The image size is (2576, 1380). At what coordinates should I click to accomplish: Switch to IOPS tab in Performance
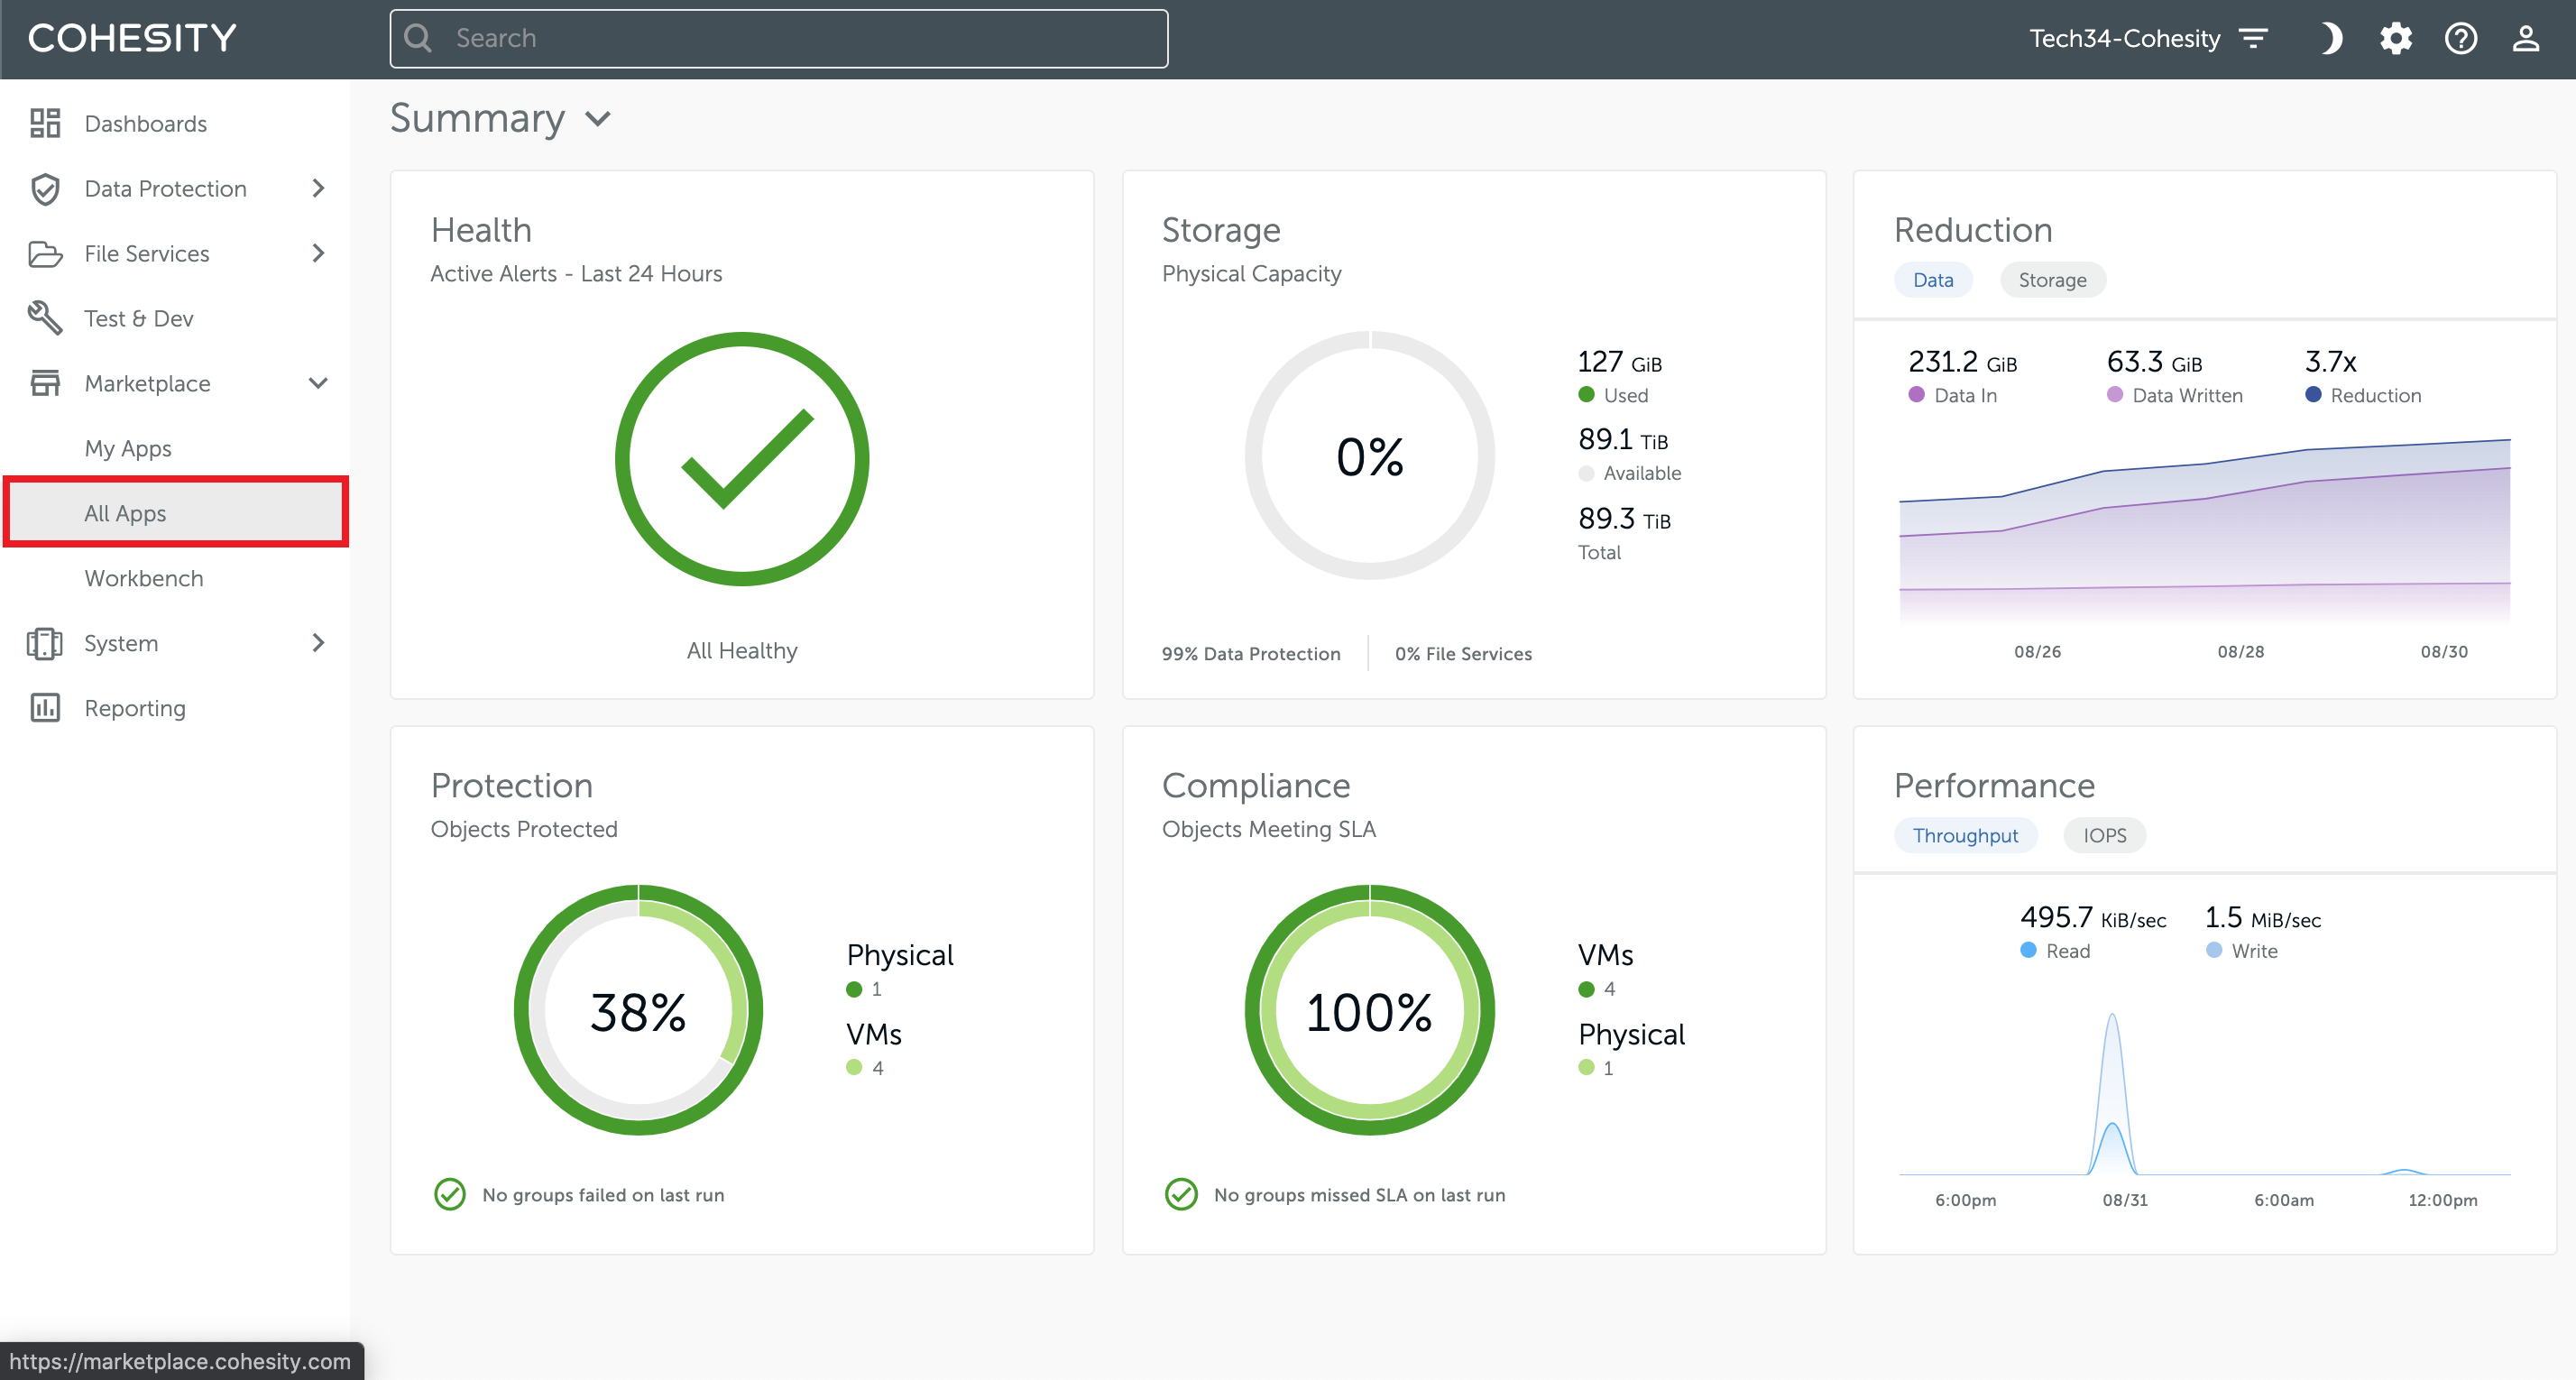click(x=2104, y=835)
